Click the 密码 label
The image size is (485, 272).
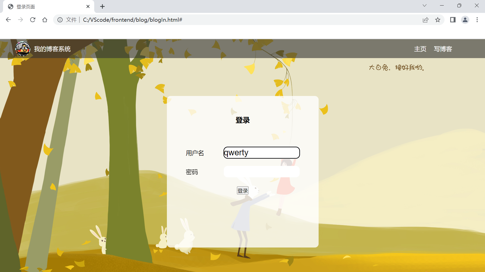coord(192,172)
